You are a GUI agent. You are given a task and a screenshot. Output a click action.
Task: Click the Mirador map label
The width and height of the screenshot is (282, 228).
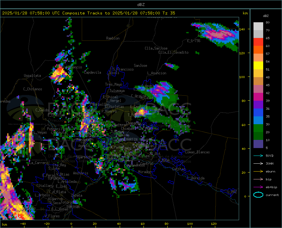click(x=145, y=172)
